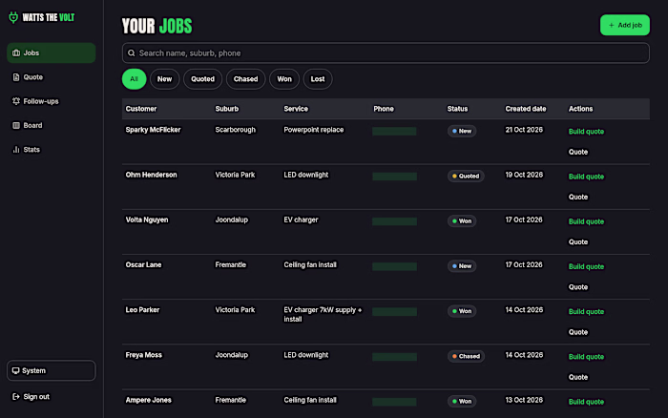This screenshot has width=668, height=418.
Task: Click the briefcase icon next to Jobs
Action: click(x=16, y=52)
